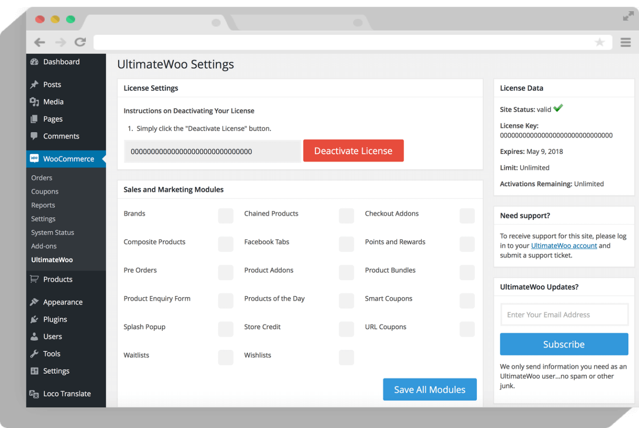Image resolution: width=639 pixels, height=428 pixels.
Task: Toggle the Facebook Tabs checkbox
Action: click(346, 244)
